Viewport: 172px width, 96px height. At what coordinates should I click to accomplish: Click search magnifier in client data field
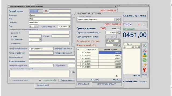pyautogui.click(x=119, y=20)
